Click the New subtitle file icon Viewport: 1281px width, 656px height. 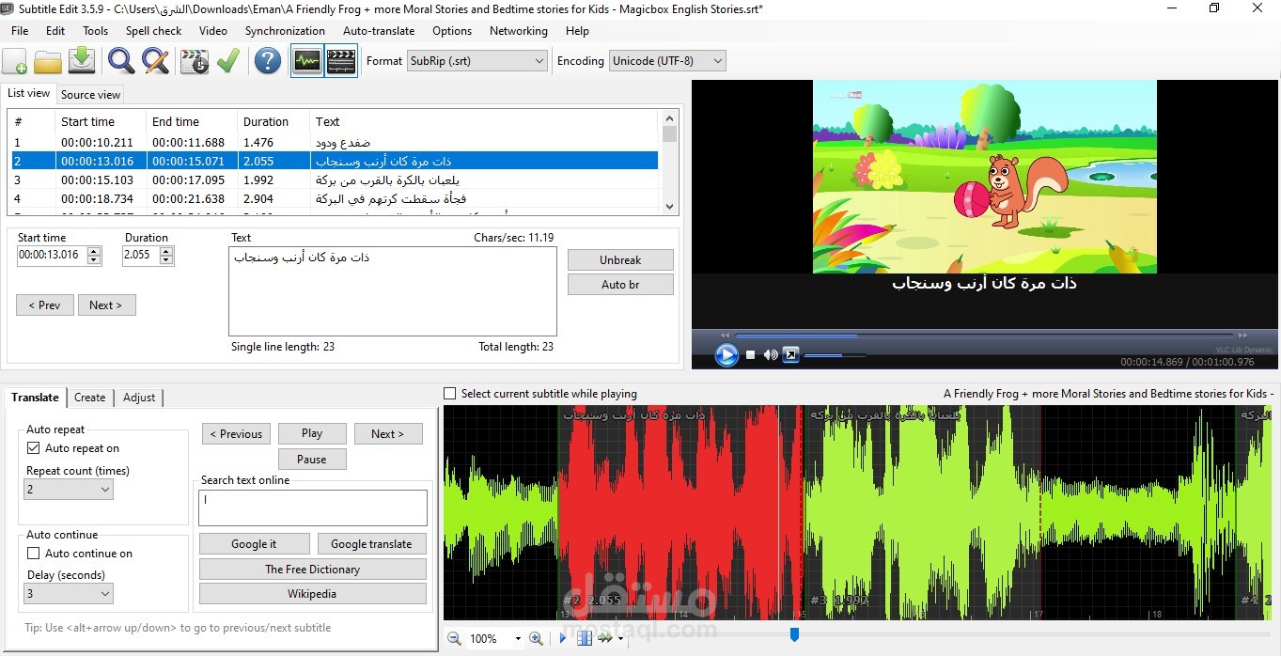pos(15,61)
